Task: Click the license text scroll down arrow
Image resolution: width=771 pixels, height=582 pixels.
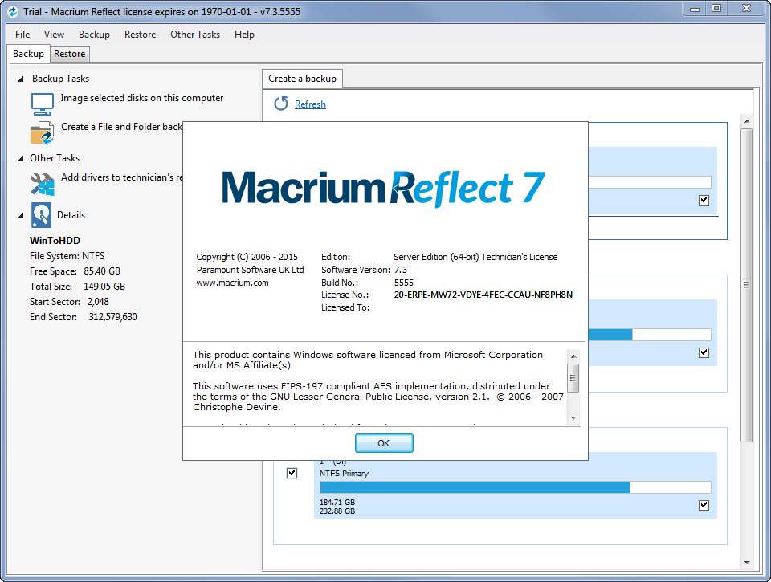Action: (x=573, y=417)
